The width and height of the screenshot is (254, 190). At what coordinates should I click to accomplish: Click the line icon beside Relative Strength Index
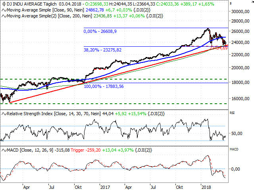[x=4, y=114]
